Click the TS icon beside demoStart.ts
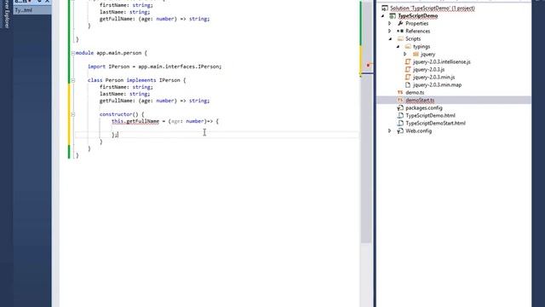Screen dimensions: 545x307 click(400, 100)
